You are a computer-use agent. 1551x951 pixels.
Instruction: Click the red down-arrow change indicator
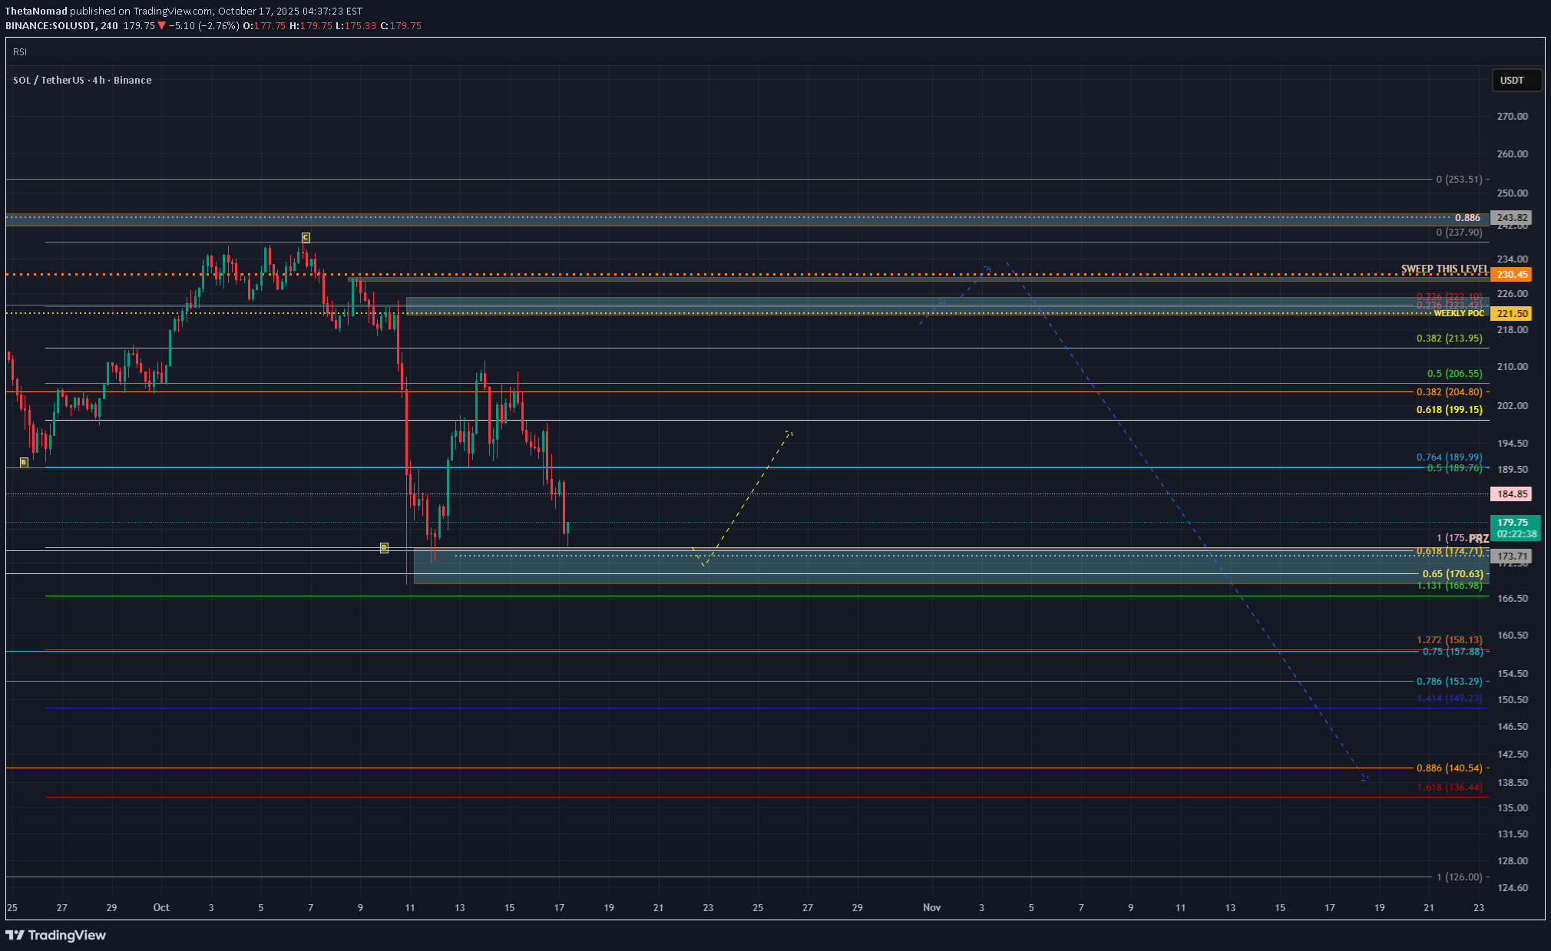(x=162, y=25)
